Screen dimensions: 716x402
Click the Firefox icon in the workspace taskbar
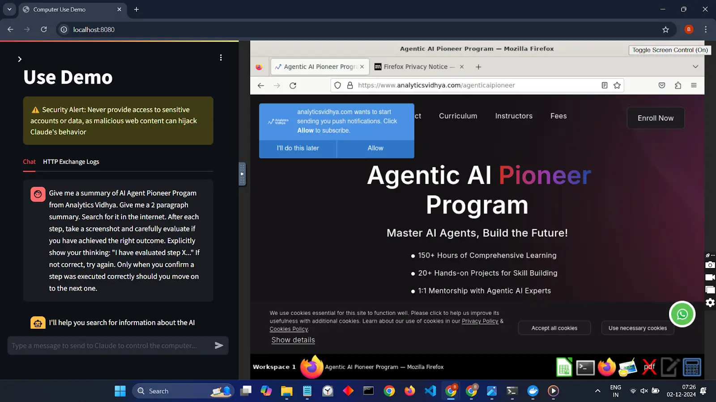click(311, 367)
